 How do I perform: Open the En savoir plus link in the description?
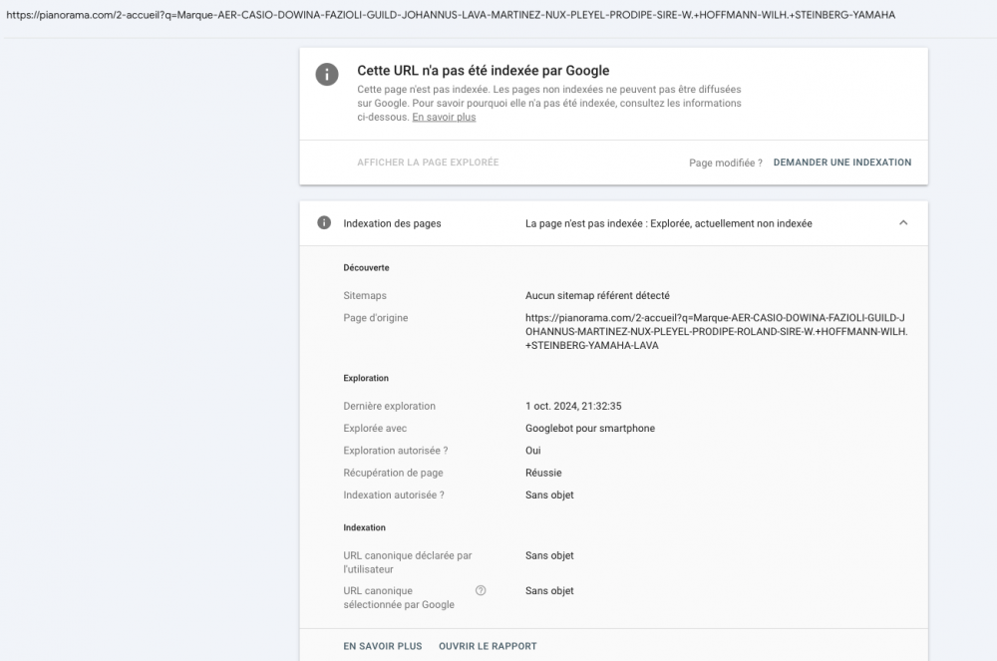click(444, 117)
